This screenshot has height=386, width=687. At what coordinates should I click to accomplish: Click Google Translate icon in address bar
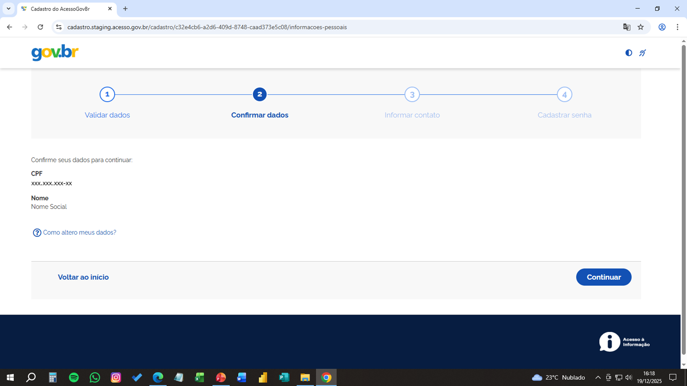[x=627, y=27]
